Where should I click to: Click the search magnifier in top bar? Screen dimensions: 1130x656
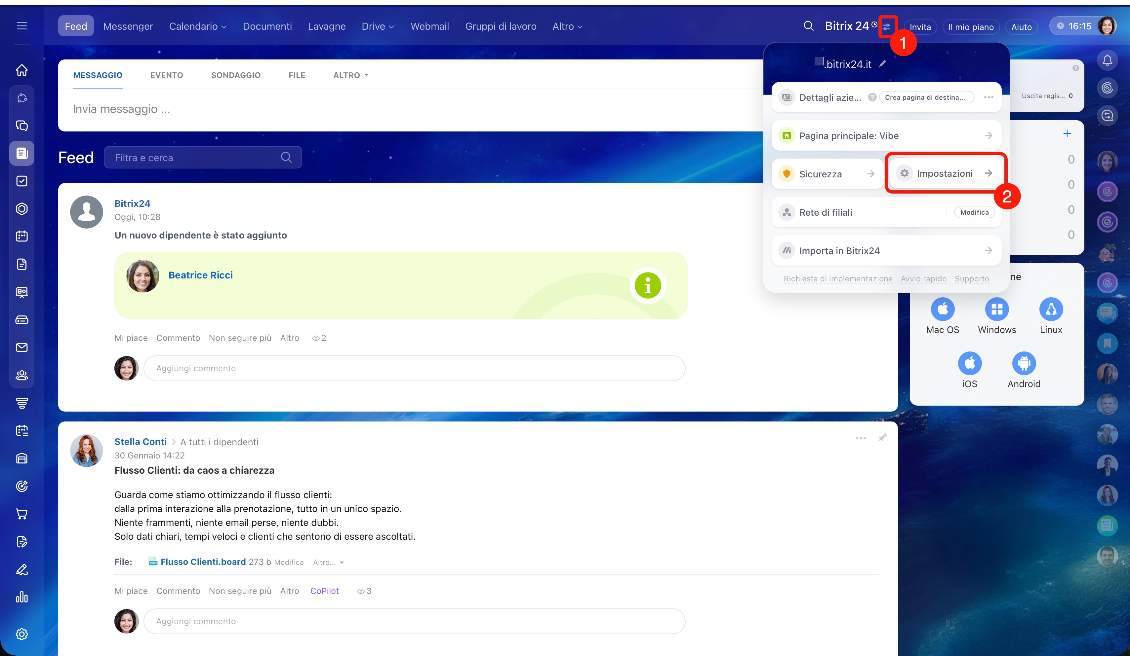click(808, 26)
